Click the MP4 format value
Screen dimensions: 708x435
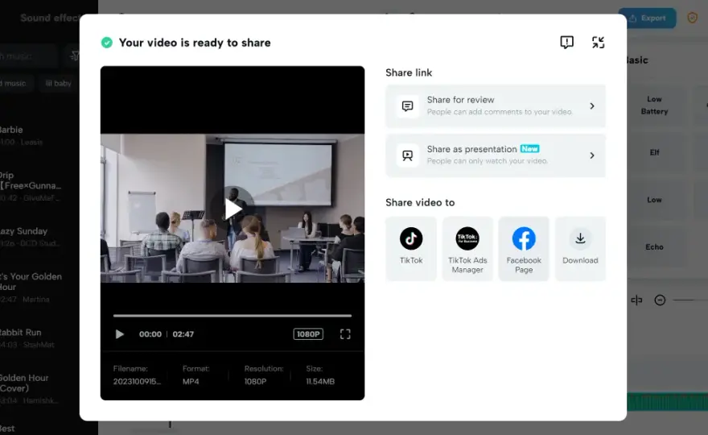191,382
